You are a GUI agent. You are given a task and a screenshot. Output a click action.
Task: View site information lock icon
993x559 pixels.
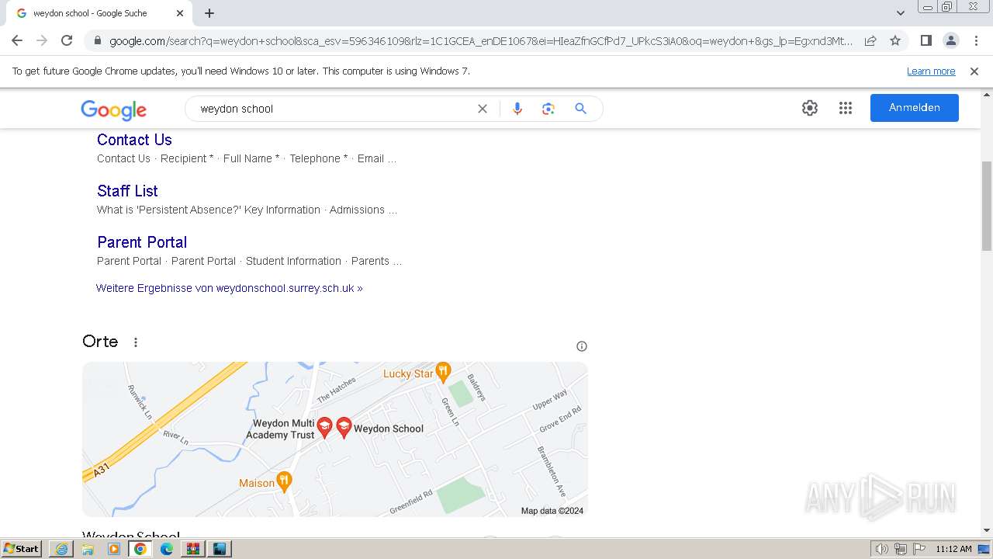(98, 40)
